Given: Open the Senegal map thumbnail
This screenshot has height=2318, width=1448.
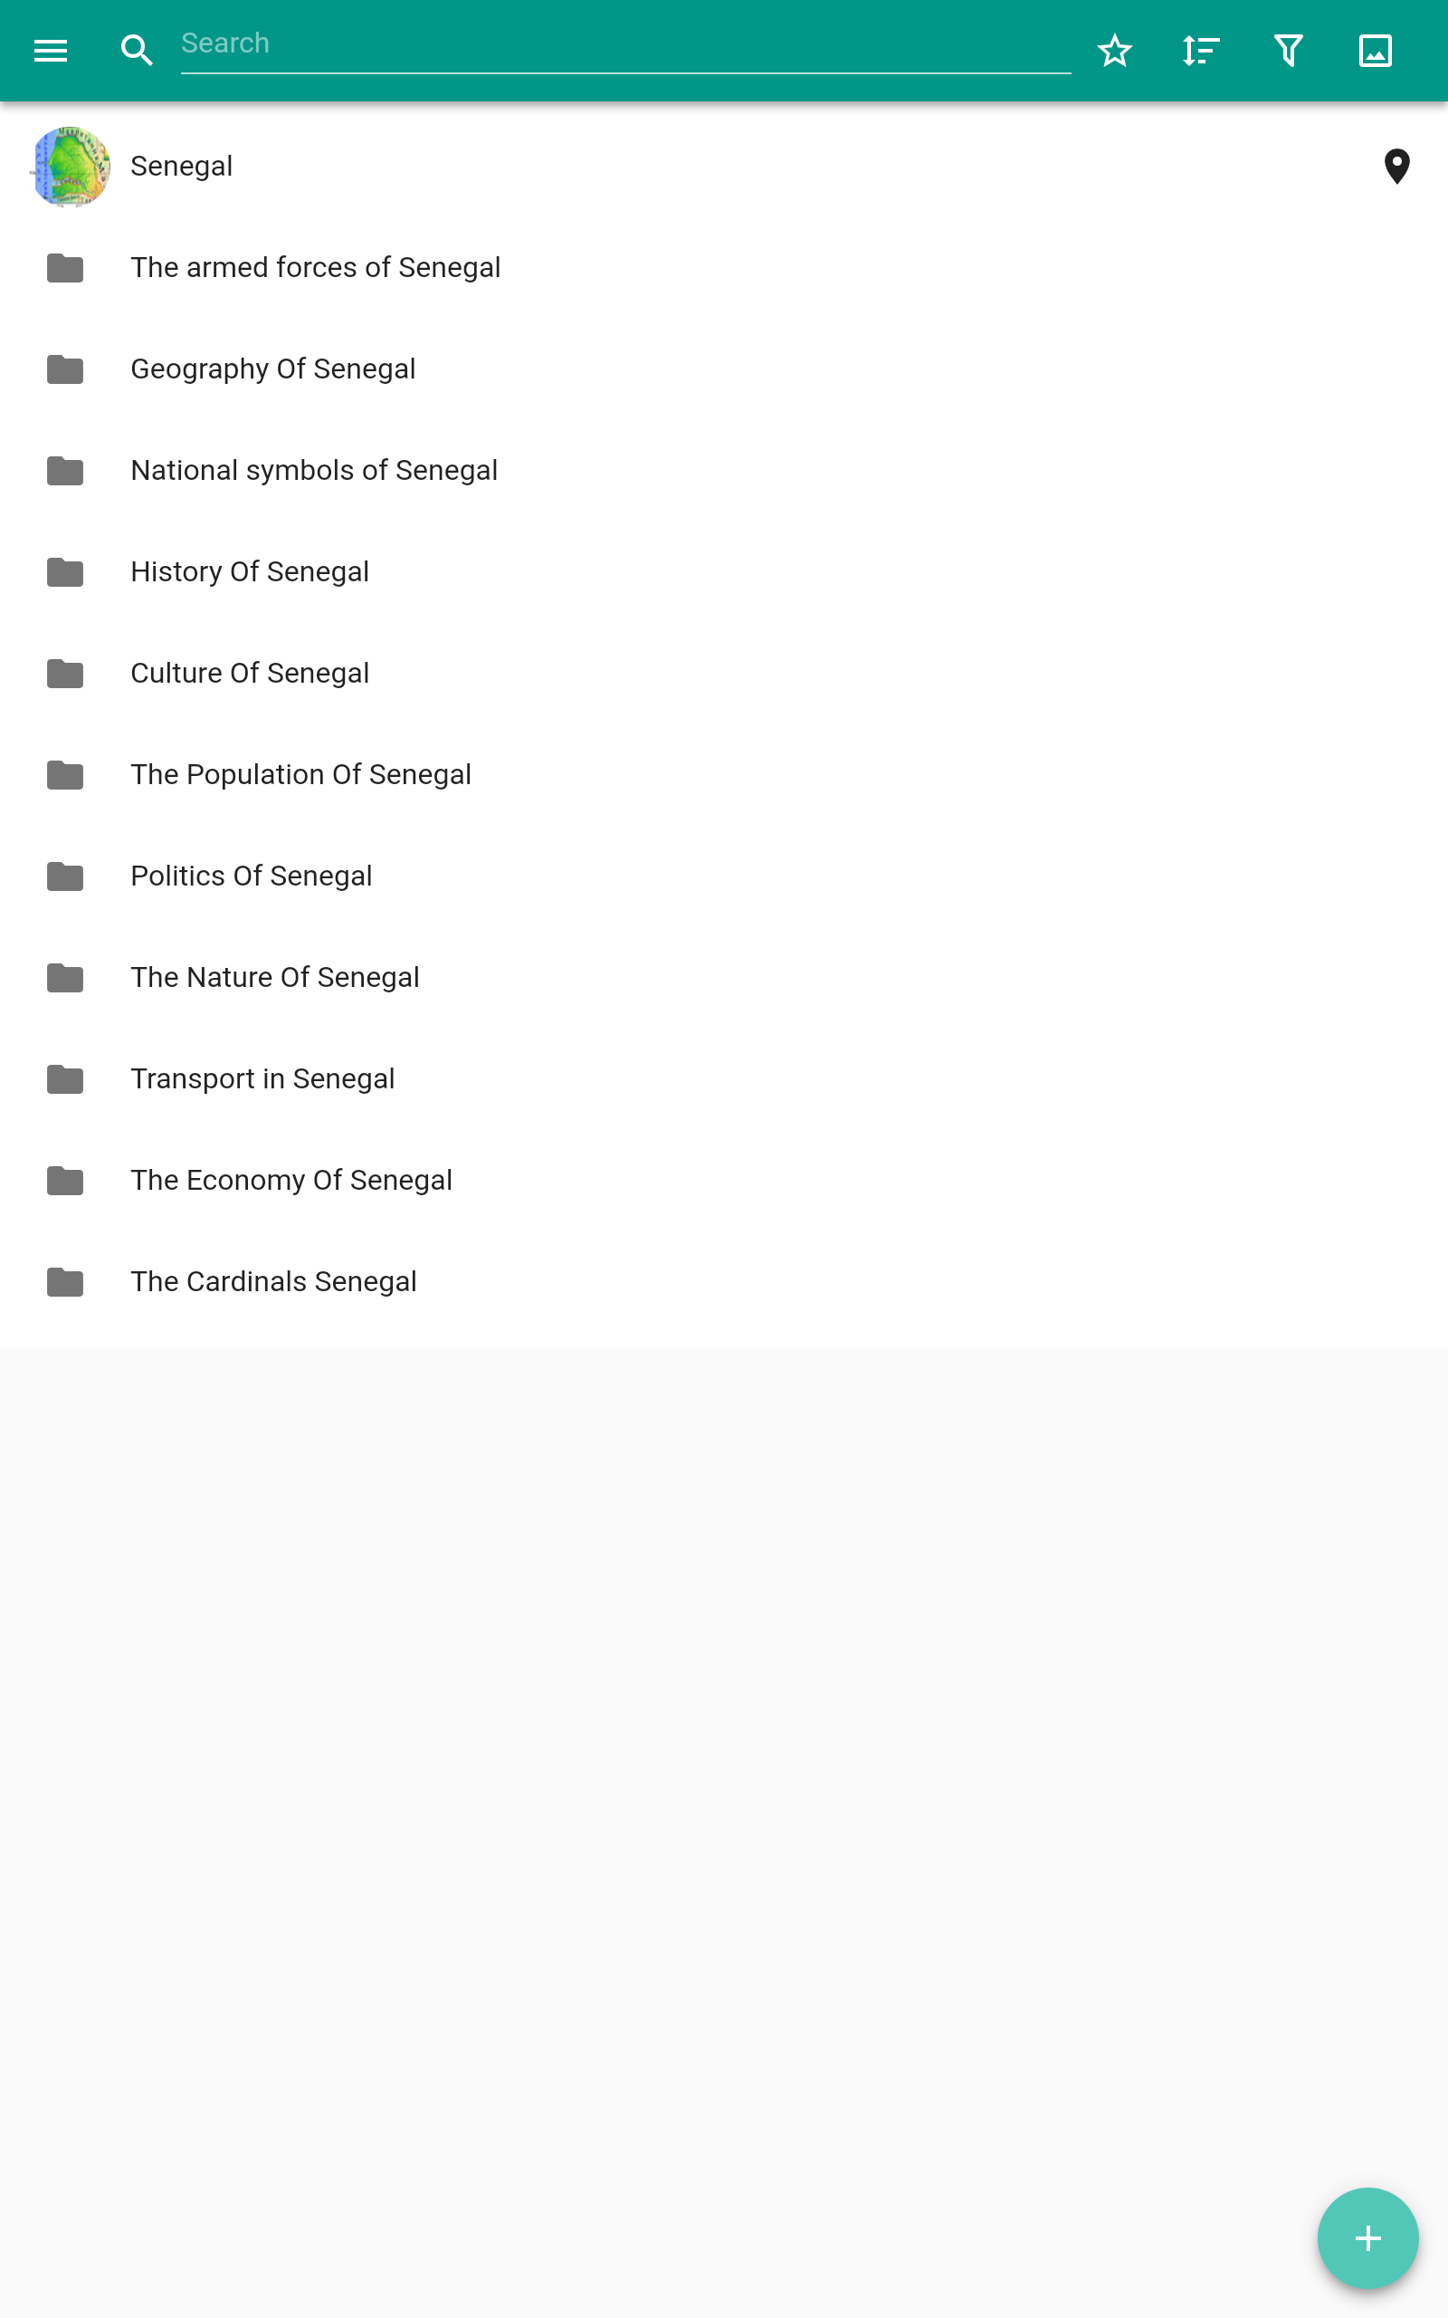Looking at the screenshot, I should point(71,167).
